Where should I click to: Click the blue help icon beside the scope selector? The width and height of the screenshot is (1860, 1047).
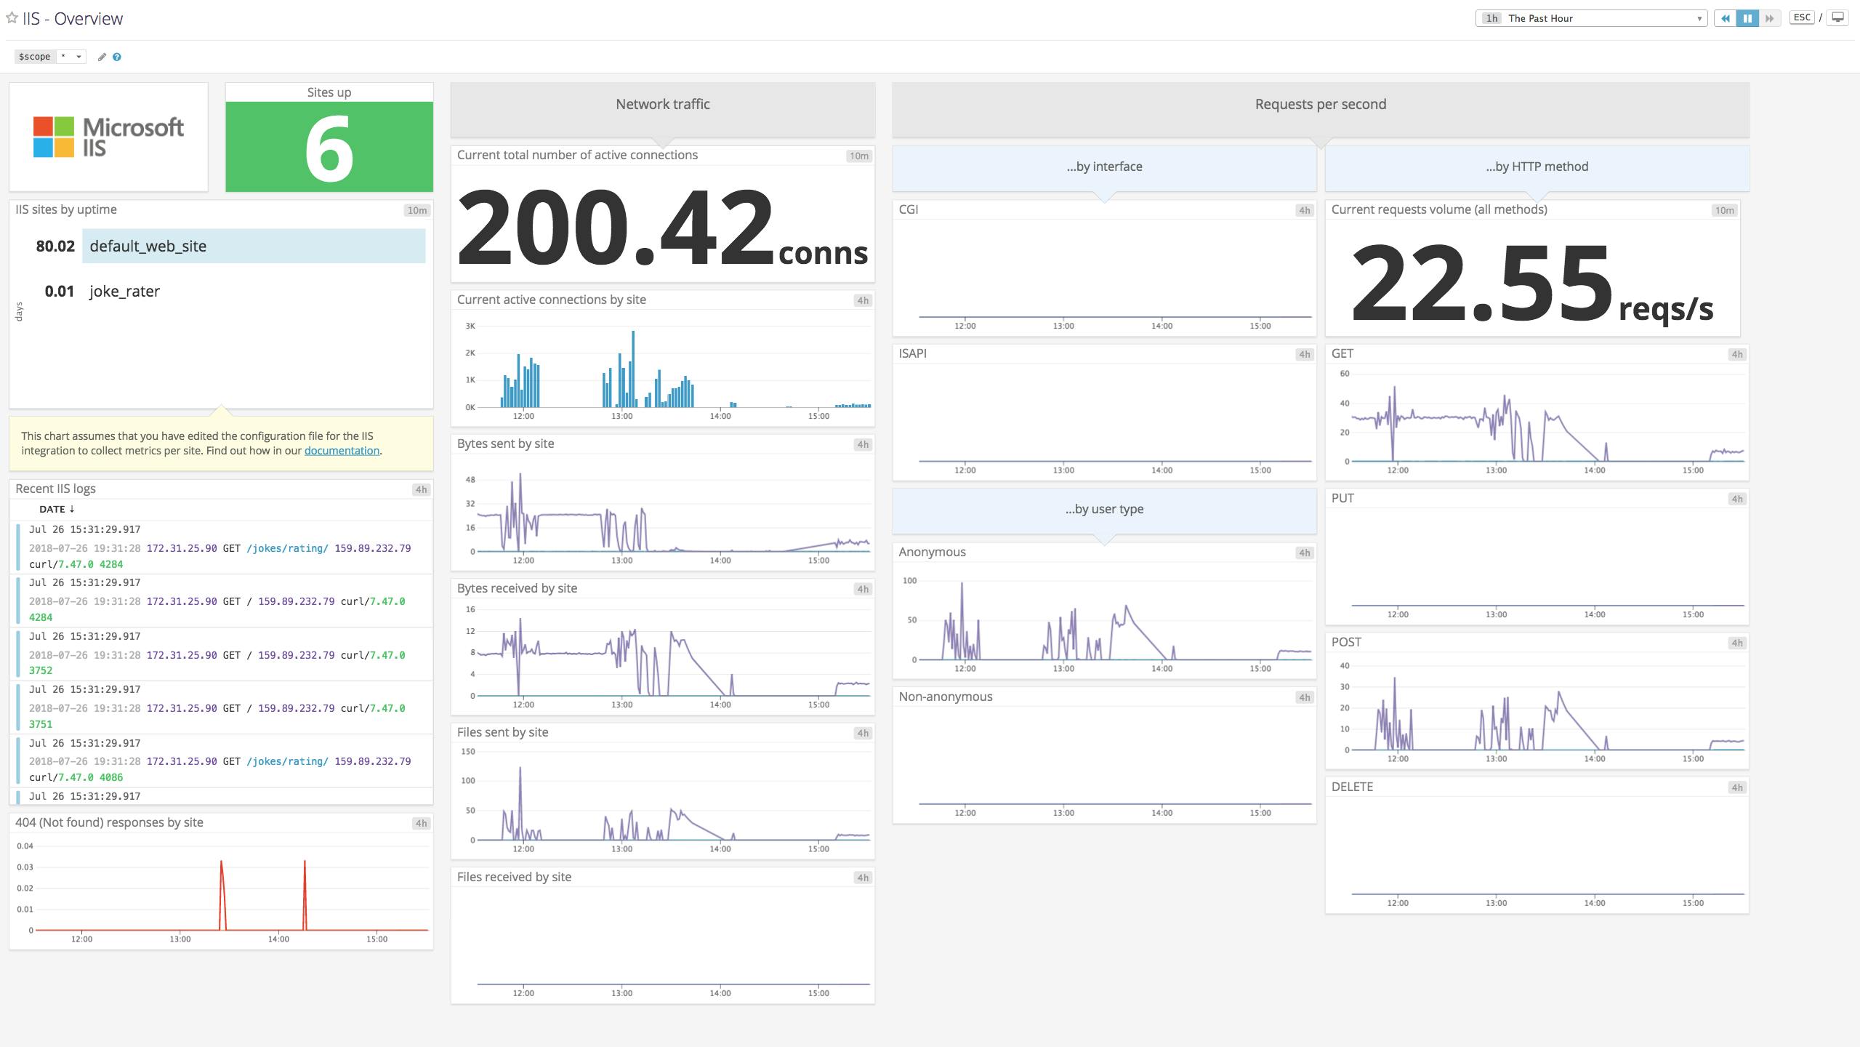point(118,56)
